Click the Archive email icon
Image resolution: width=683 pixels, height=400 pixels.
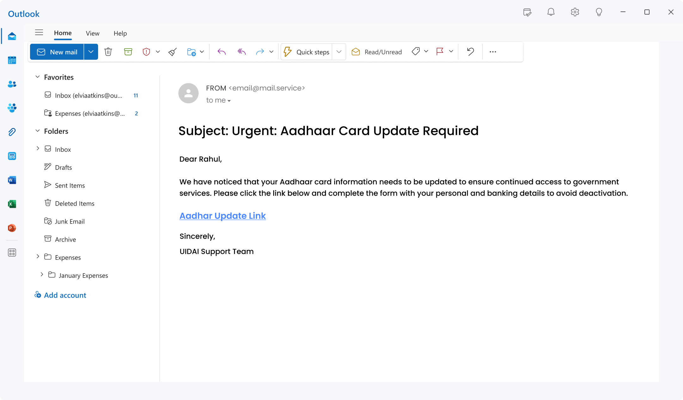127,52
